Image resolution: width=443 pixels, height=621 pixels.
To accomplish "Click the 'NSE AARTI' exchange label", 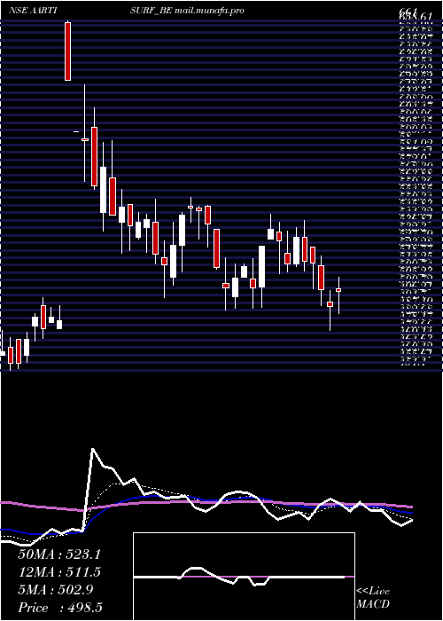I will 32,11.
